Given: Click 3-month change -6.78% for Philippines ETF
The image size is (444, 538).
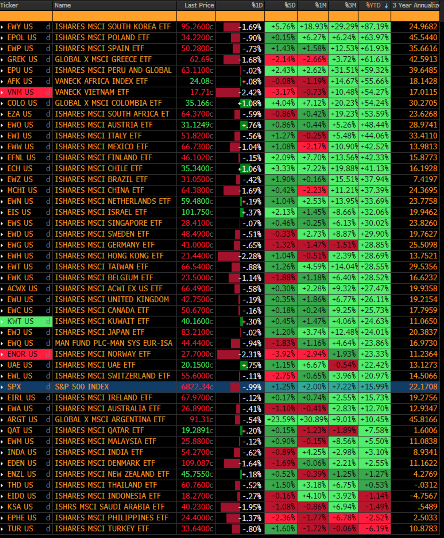Looking at the screenshot, I should pos(344,518).
